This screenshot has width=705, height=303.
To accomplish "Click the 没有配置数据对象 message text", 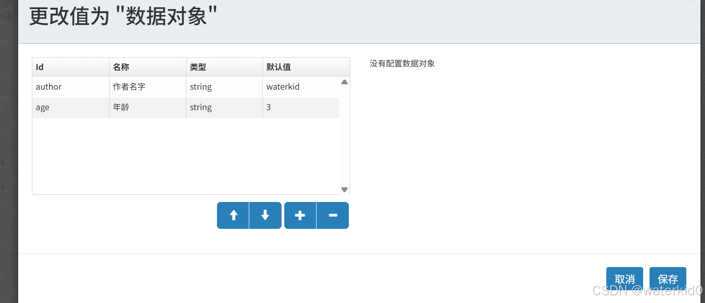I will 402,64.
